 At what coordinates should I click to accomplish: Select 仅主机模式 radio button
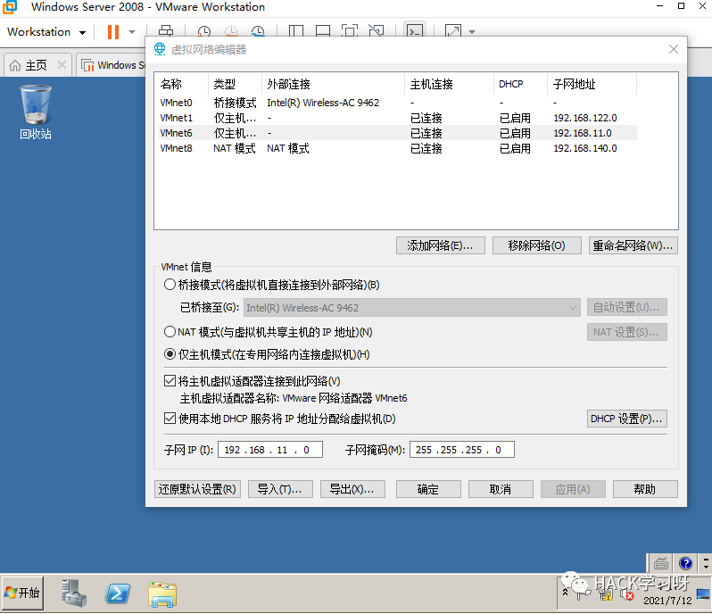pyautogui.click(x=170, y=353)
